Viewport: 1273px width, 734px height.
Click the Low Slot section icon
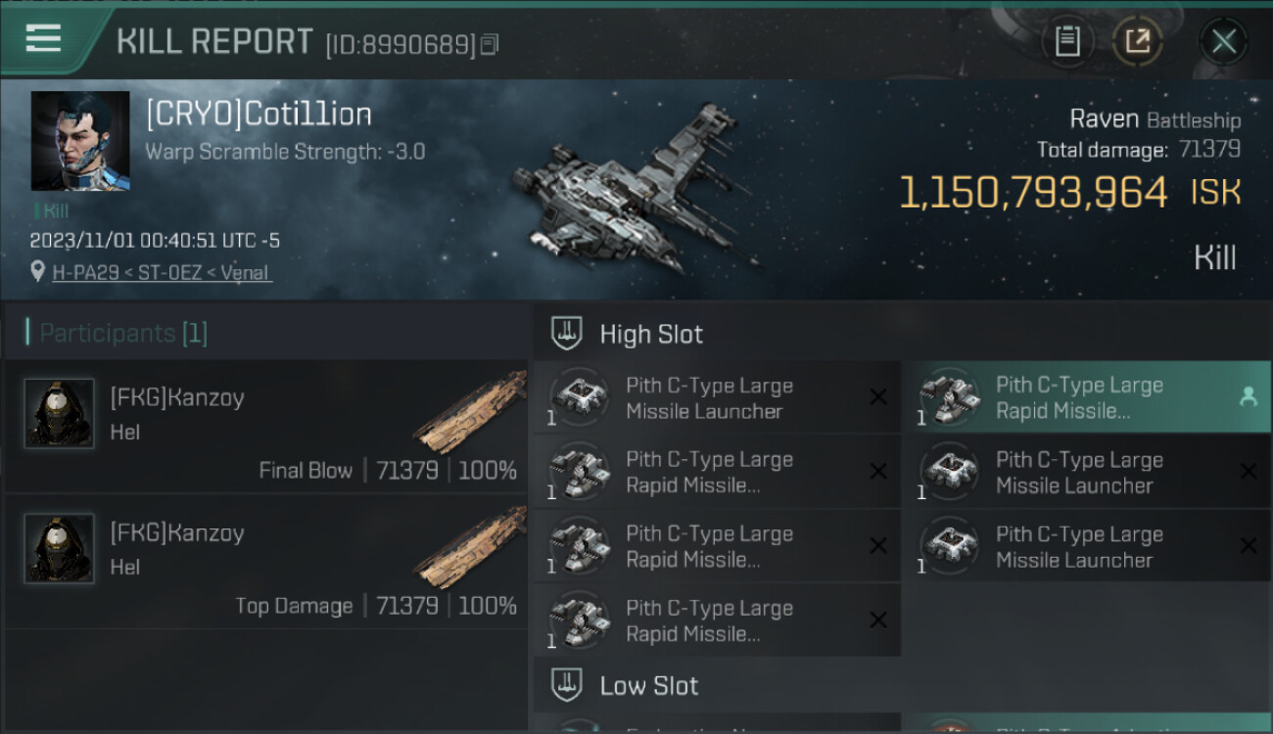[x=568, y=684]
